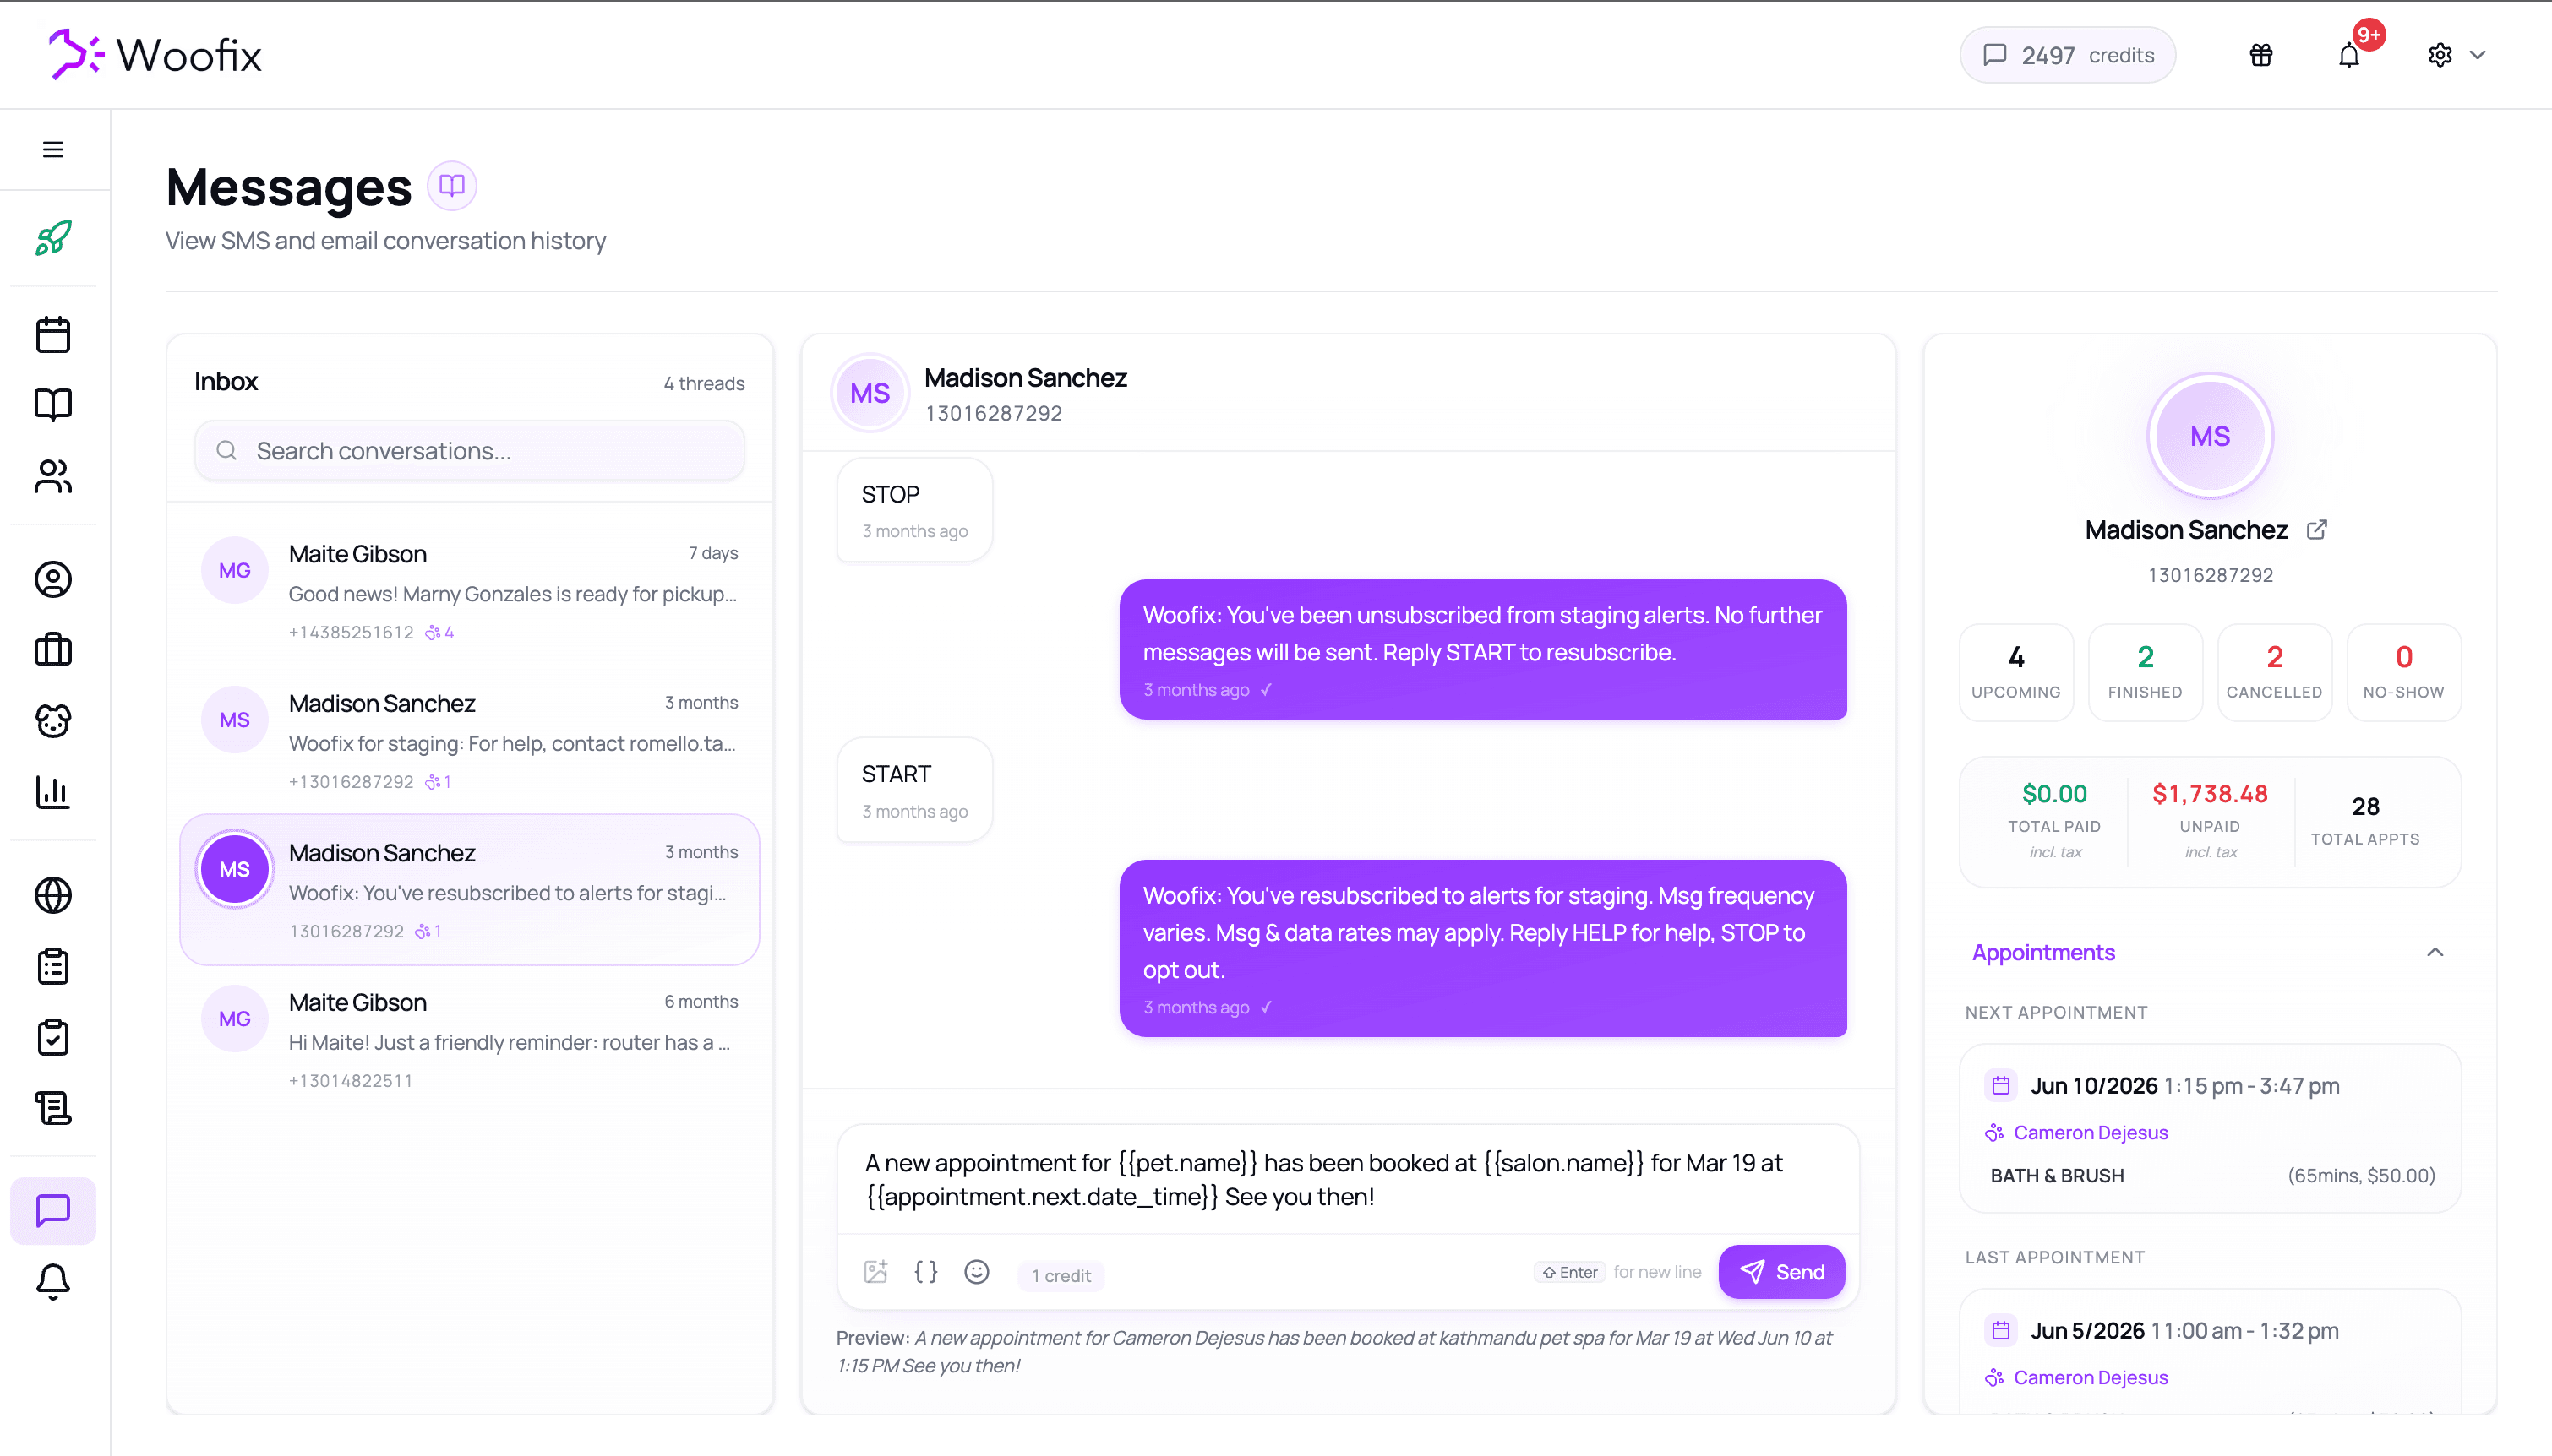Image resolution: width=2552 pixels, height=1456 pixels.
Task: Click the Search conversations field
Action: tap(469, 451)
